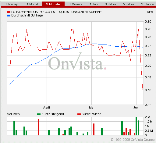This screenshot has width=156, height=143.
Task: Click the tall red volume bar before April
Action: pyautogui.click(x=38, y=127)
